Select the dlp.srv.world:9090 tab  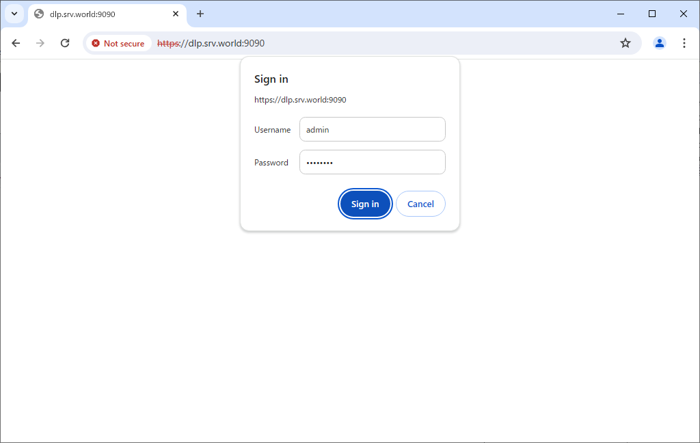(x=107, y=14)
